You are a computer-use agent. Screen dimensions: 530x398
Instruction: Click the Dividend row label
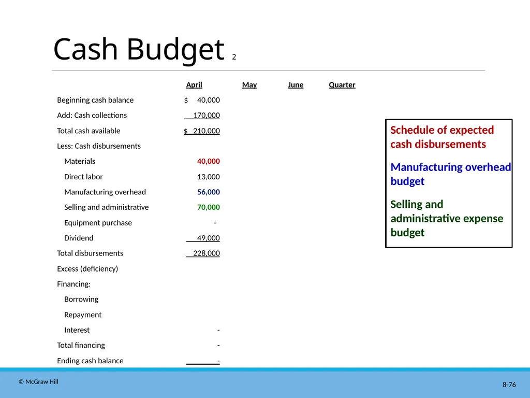79,238
